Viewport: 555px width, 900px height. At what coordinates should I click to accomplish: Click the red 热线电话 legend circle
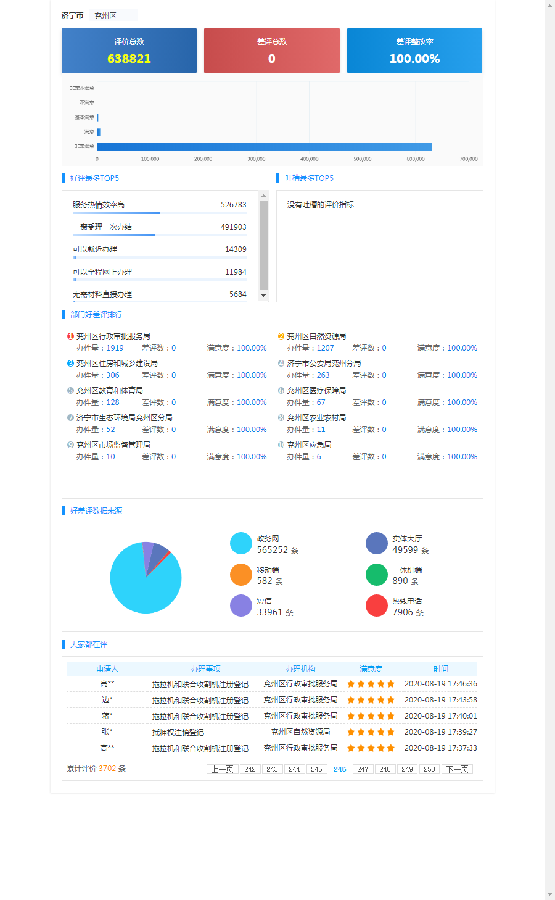pos(377,606)
